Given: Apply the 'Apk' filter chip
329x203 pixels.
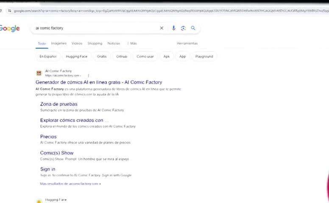Looking at the screenshot, I should [x=167, y=57].
